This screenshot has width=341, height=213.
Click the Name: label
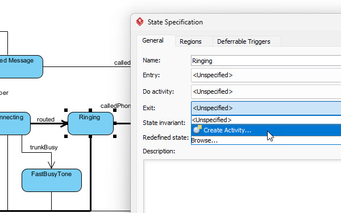[x=152, y=60]
